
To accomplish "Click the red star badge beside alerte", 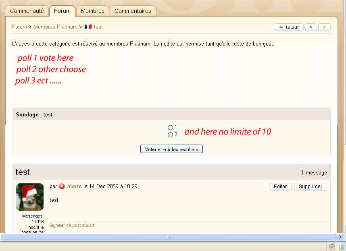I will pyautogui.click(x=62, y=186).
